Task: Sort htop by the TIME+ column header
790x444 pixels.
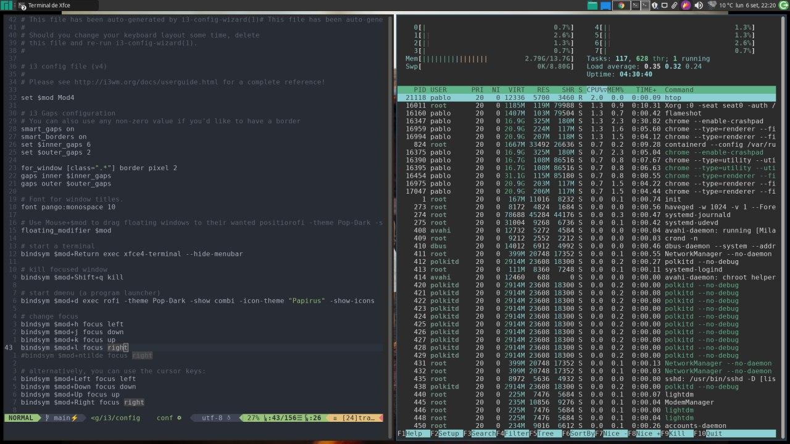Action: point(646,89)
